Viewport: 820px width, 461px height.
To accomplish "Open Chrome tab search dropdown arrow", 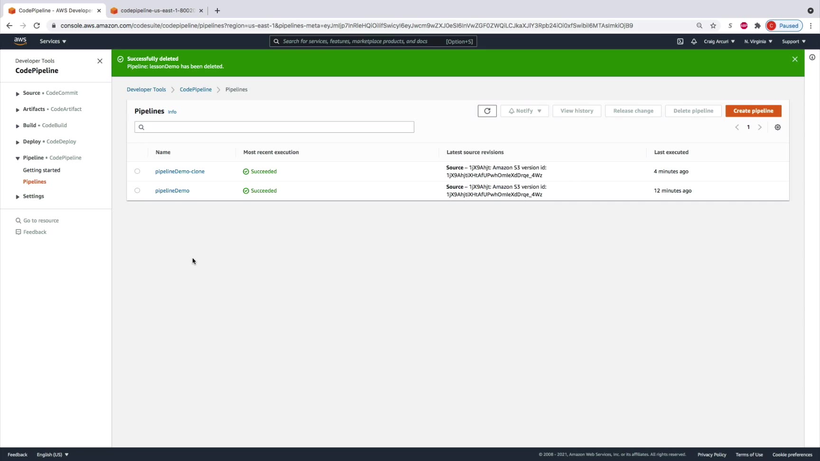I will (x=811, y=10).
